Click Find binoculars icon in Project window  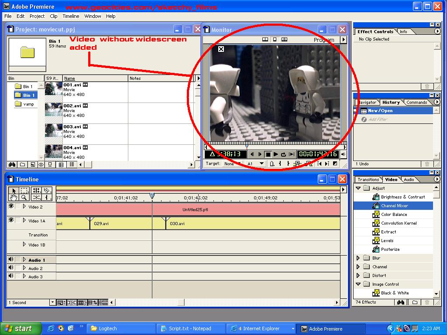pos(12,164)
